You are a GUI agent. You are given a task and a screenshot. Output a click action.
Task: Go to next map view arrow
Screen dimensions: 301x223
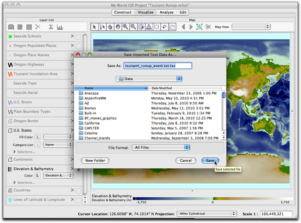pos(191,27)
